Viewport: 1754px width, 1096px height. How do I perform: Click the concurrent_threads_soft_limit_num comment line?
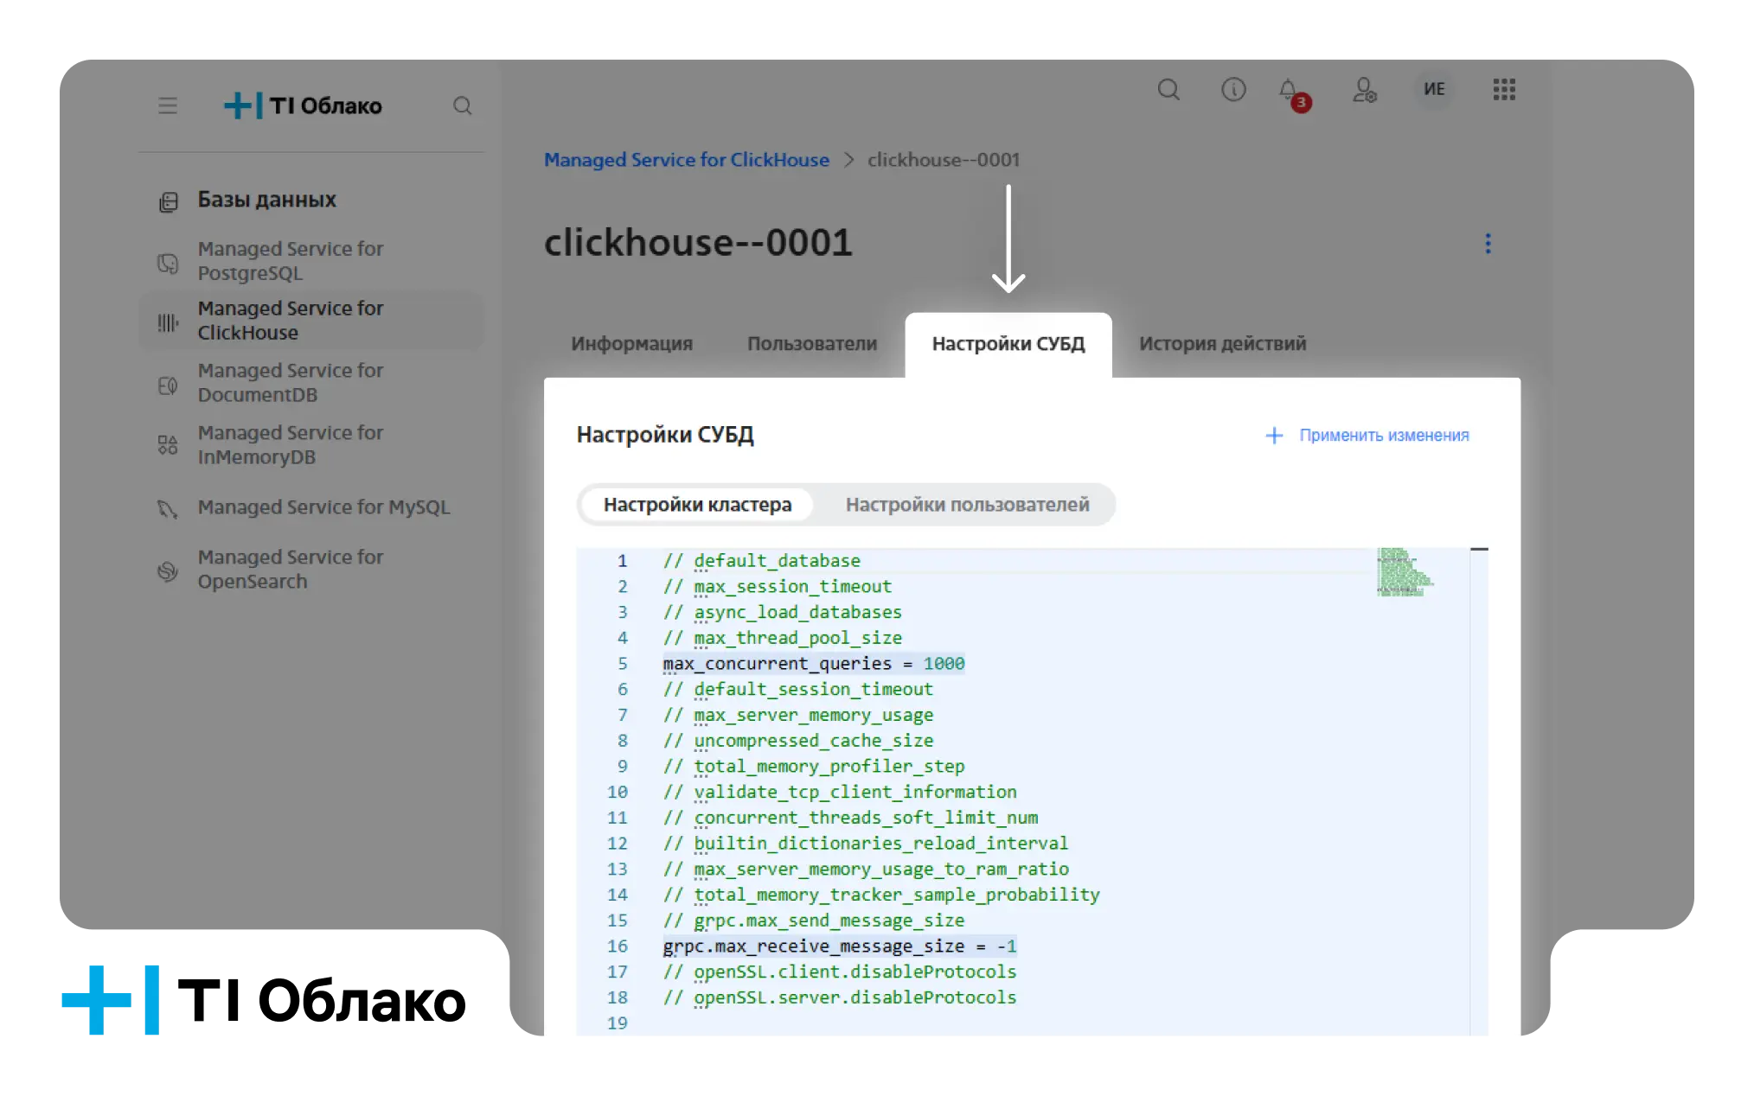click(850, 818)
